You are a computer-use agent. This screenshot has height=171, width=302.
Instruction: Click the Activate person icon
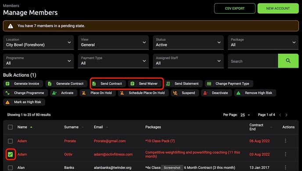[x=54, y=93]
